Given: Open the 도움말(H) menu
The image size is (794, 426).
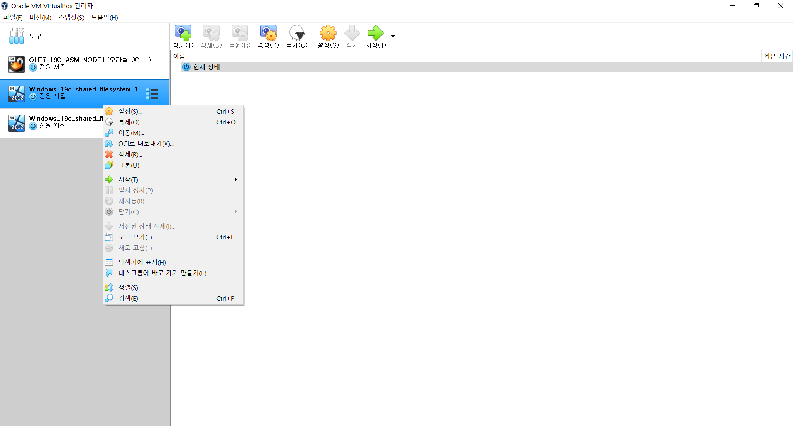Looking at the screenshot, I should tap(105, 17).
